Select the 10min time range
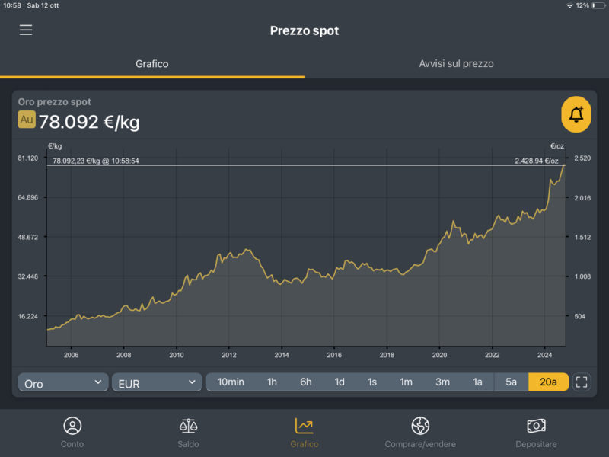Screen dimensions: 609x457 pos(231,382)
